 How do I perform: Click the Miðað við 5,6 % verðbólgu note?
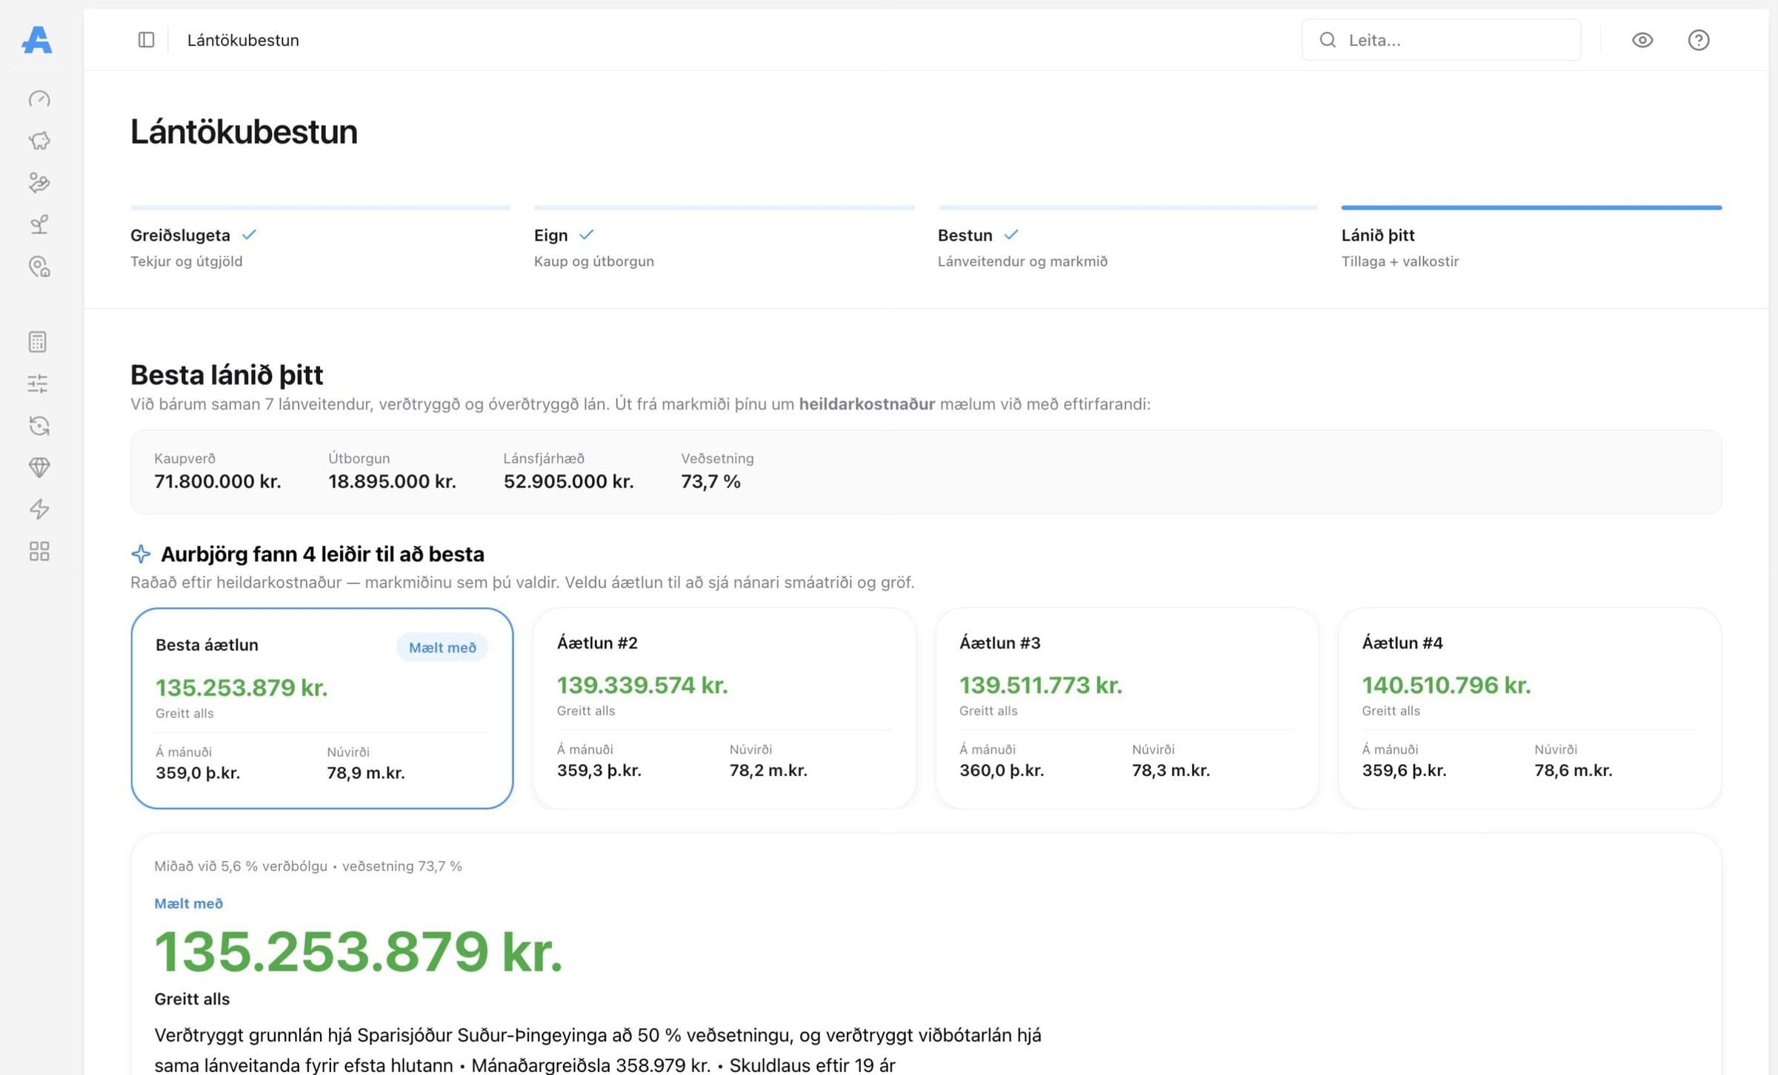click(x=240, y=866)
